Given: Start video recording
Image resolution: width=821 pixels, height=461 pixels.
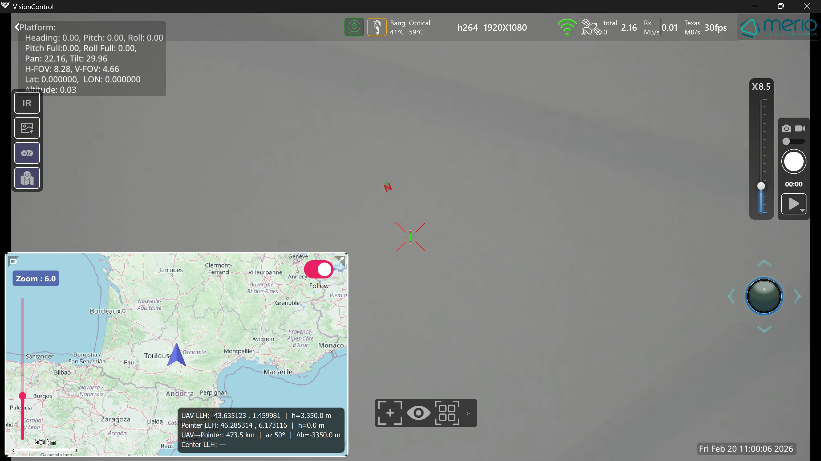Looking at the screenshot, I should point(800,128).
